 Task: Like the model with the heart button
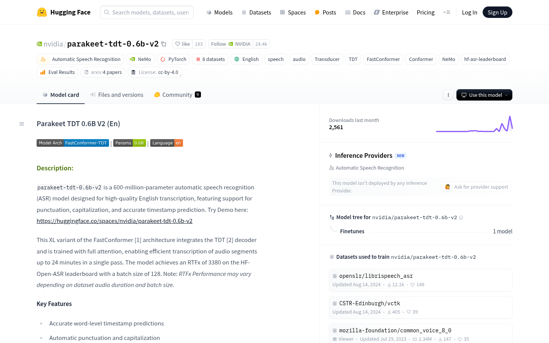tap(182, 44)
